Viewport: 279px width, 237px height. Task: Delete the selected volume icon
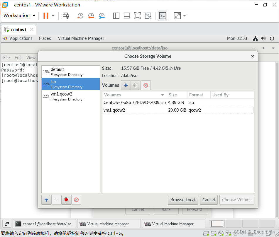(146, 85)
